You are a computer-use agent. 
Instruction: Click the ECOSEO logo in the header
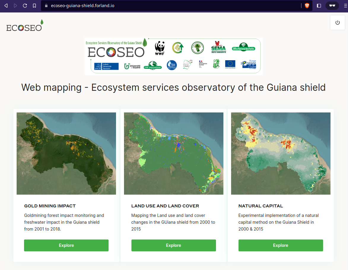tap(25, 26)
